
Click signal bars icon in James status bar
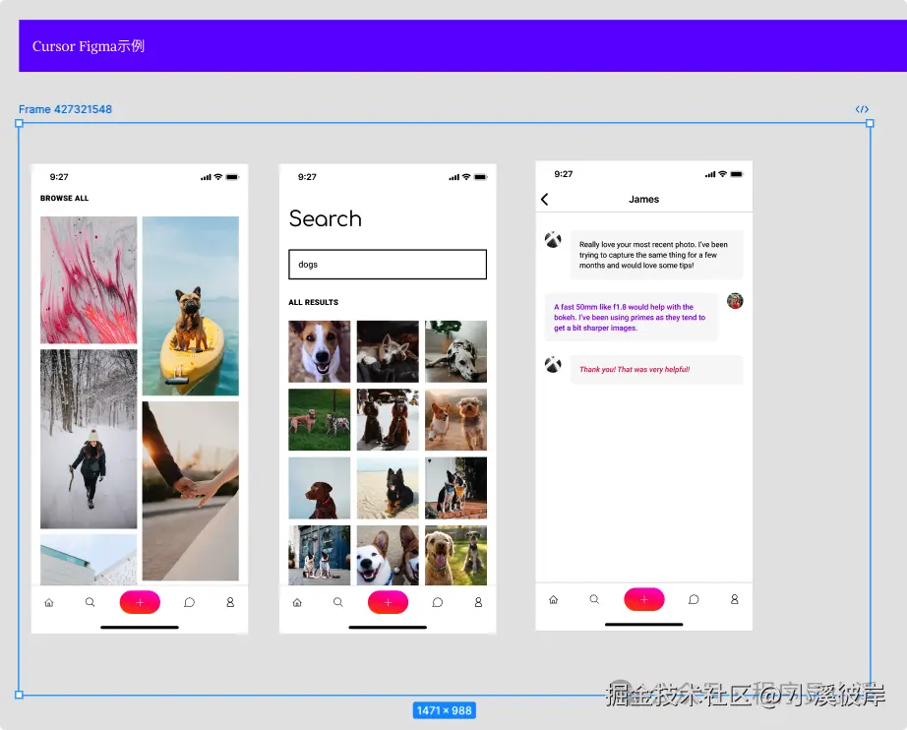pyautogui.click(x=710, y=174)
